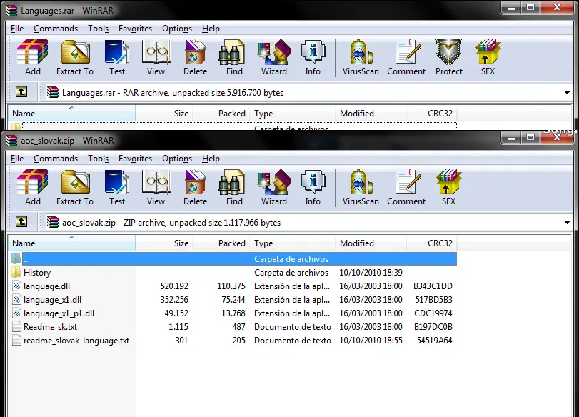
Task: Run VirusScan in Languages.rar window
Action: tap(361, 57)
